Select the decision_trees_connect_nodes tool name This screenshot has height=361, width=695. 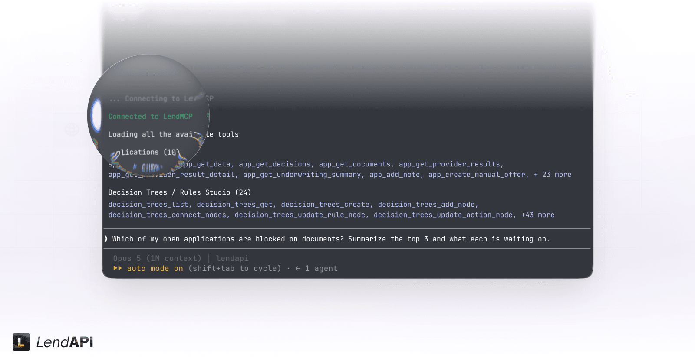167,215
